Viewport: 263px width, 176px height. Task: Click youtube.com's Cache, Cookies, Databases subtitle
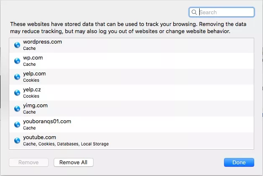point(66,144)
